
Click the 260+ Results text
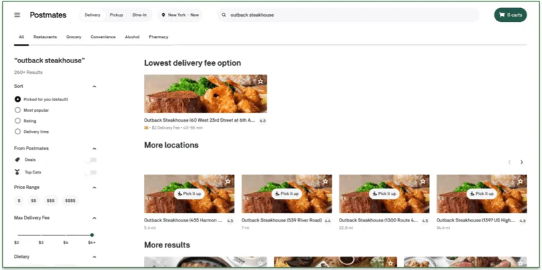[29, 72]
